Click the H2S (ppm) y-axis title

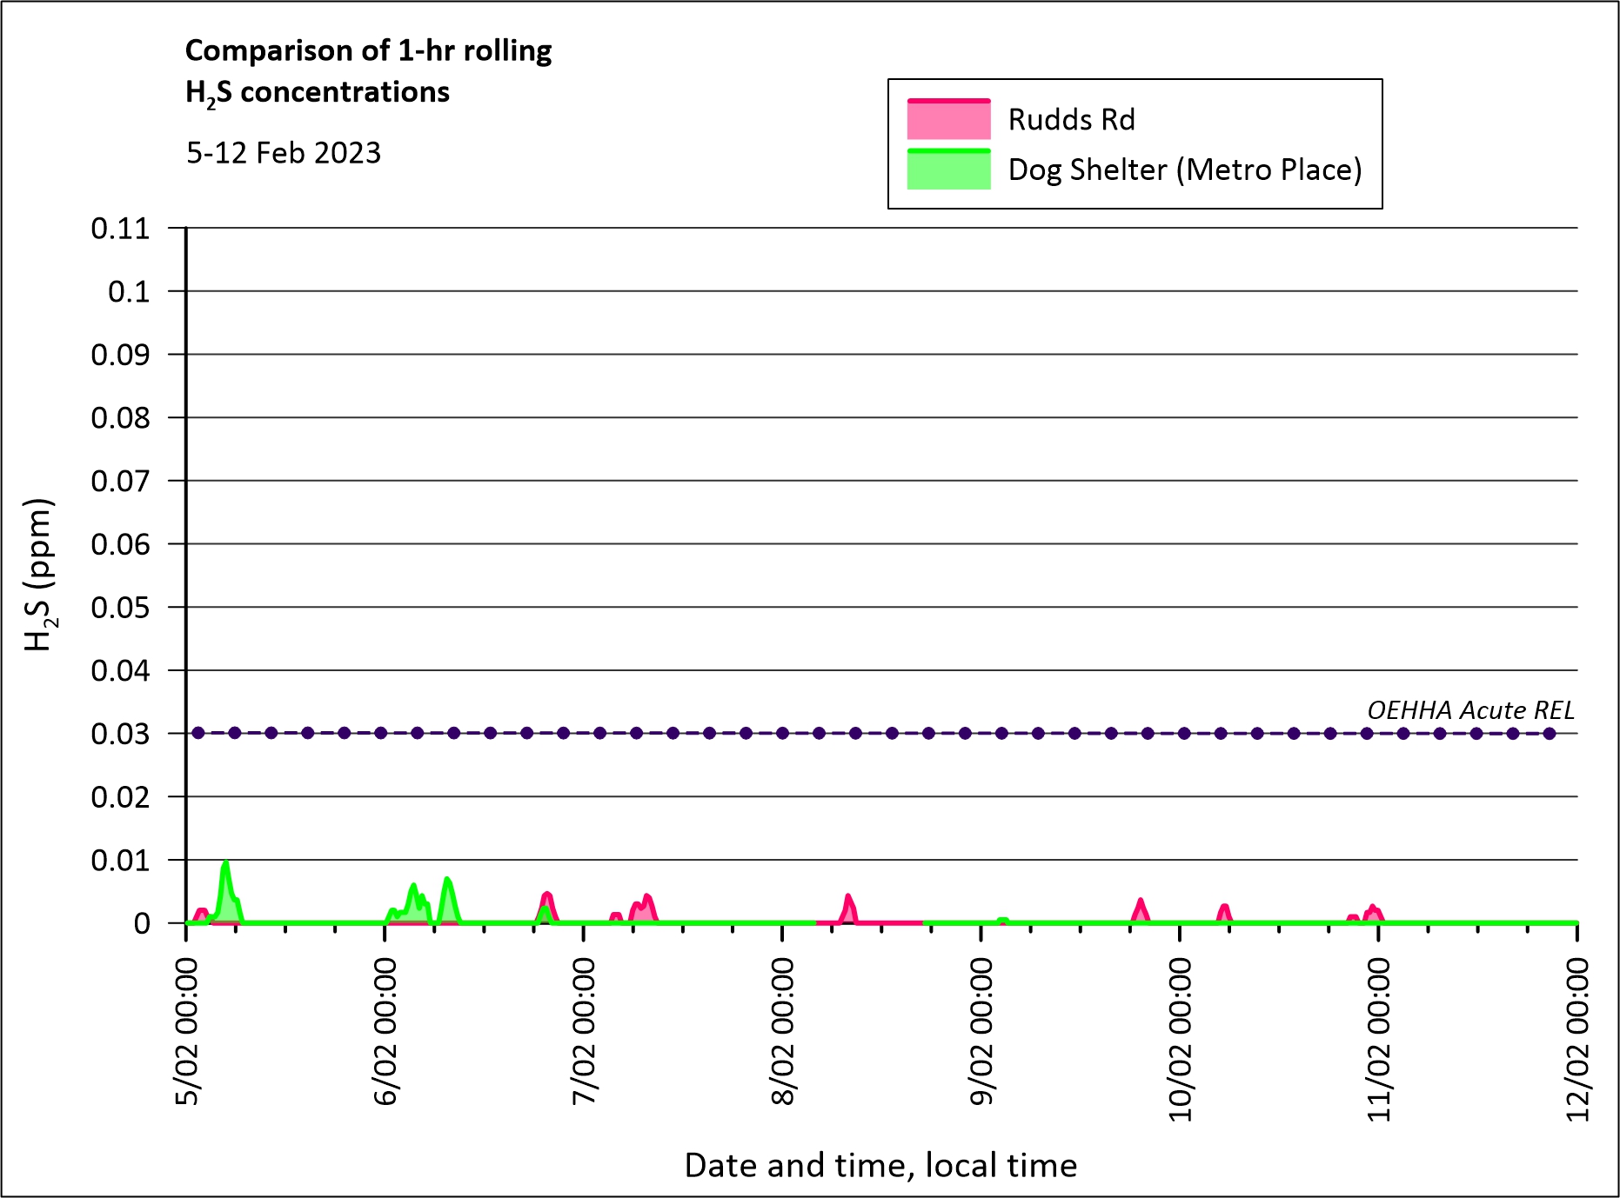click(39, 575)
